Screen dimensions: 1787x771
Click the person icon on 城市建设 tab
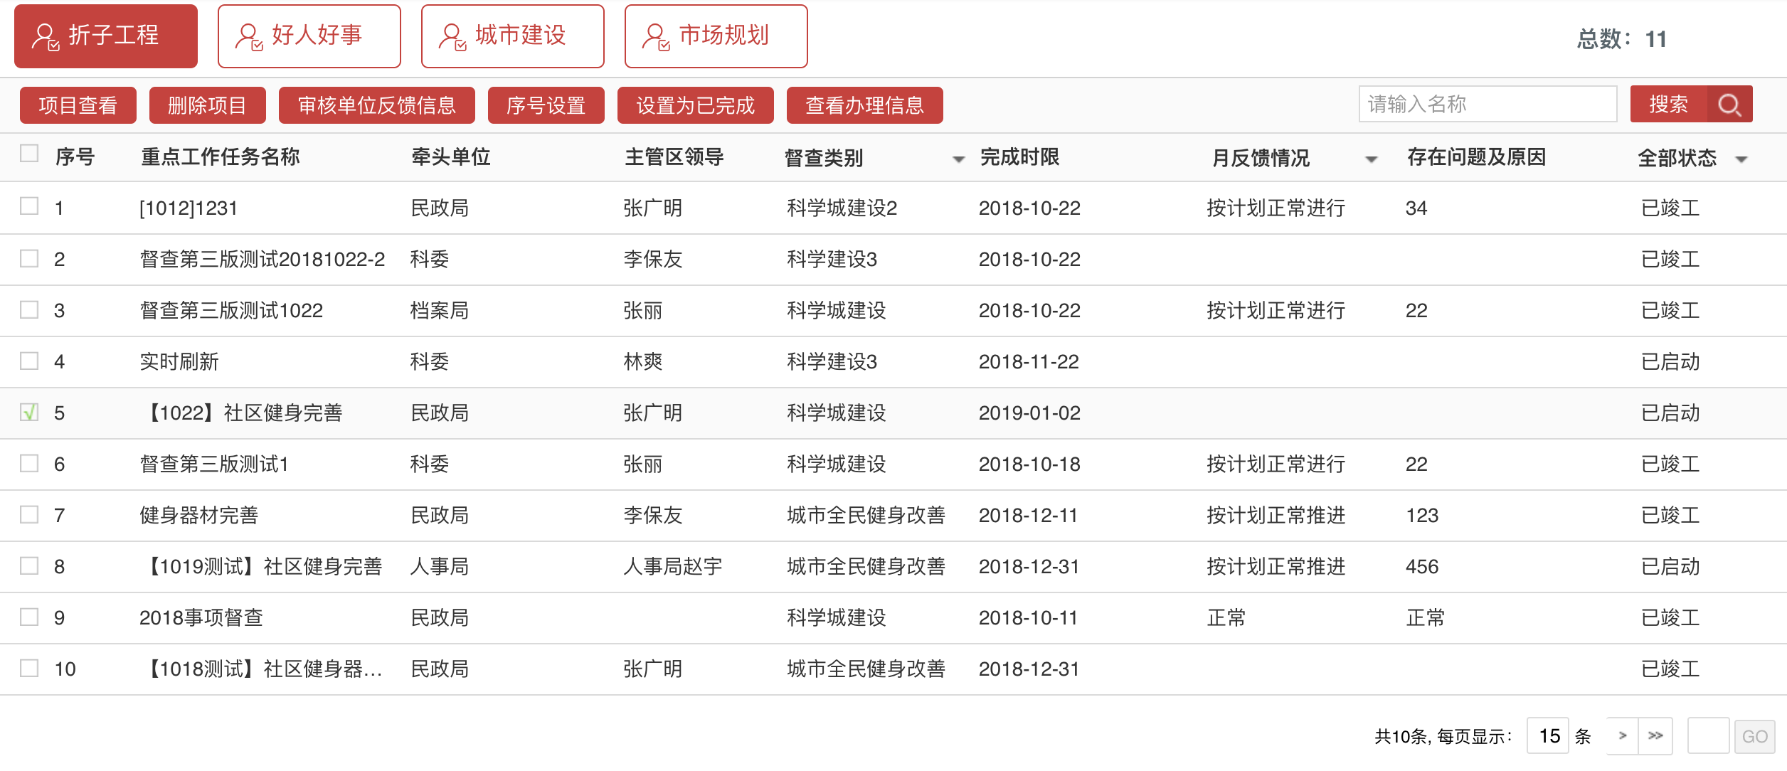[452, 36]
